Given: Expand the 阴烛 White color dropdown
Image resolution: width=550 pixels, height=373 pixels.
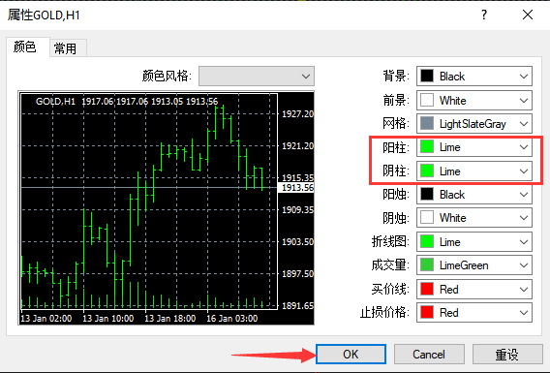Looking at the screenshot, I should pyautogui.click(x=474, y=218).
